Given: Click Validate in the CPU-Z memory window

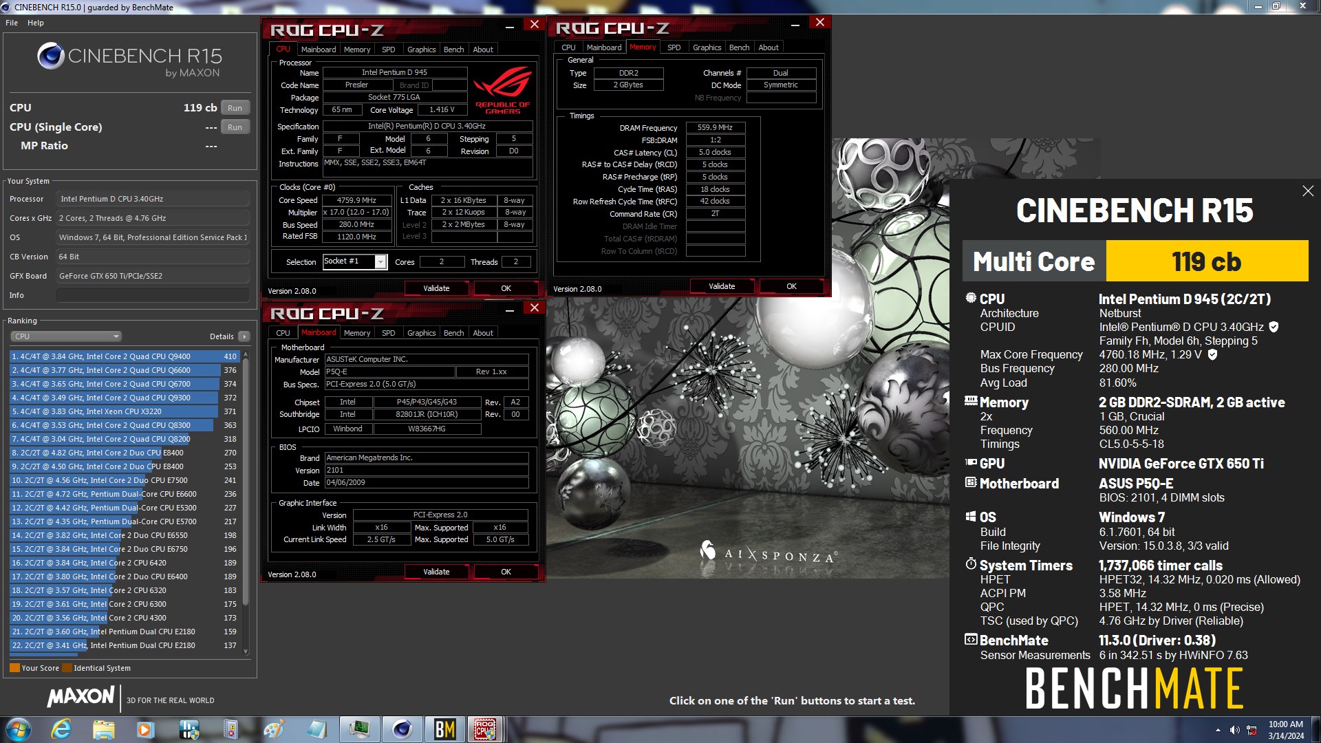Looking at the screenshot, I should coord(722,286).
